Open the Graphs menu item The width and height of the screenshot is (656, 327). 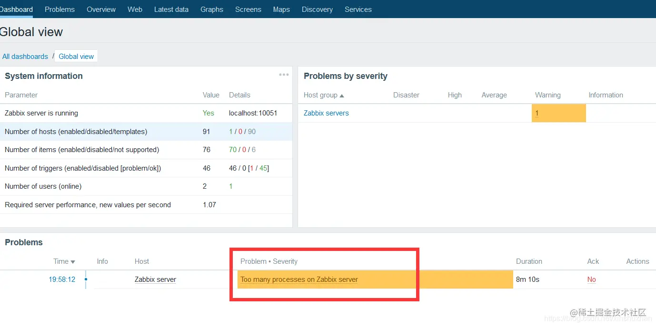click(x=212, y=9)
